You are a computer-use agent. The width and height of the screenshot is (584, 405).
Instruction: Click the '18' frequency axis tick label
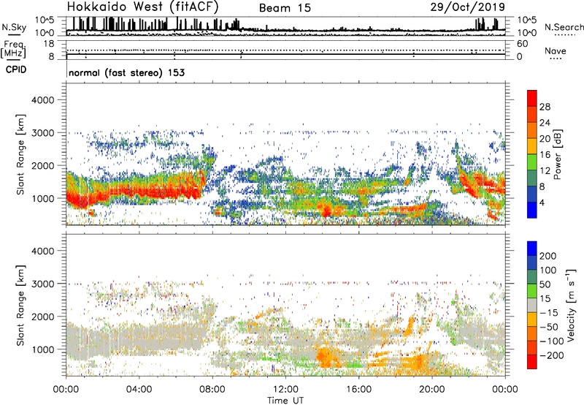(x=49, y=44)
